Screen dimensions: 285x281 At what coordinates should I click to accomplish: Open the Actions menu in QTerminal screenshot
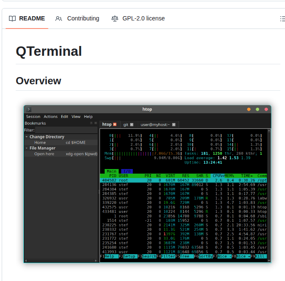click(x=51, y=117)
